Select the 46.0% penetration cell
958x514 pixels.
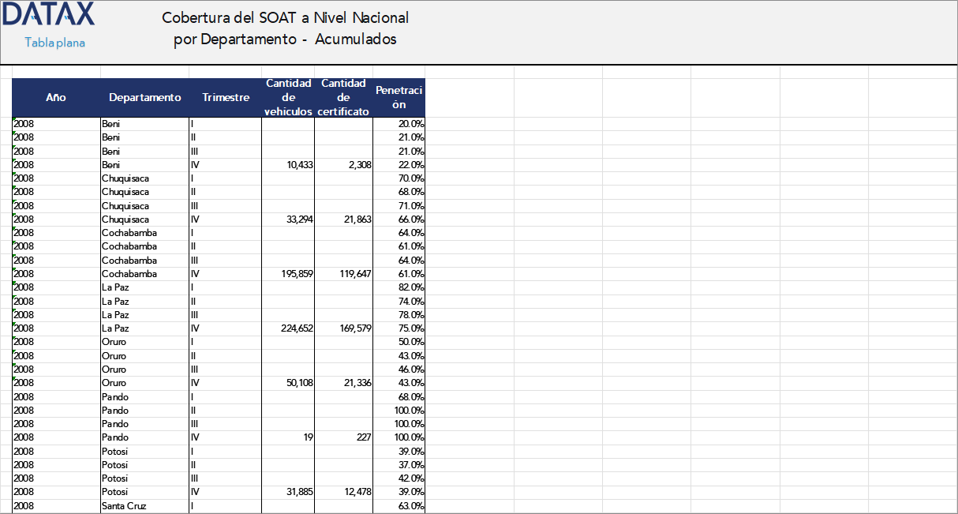[x=399, y=370]
